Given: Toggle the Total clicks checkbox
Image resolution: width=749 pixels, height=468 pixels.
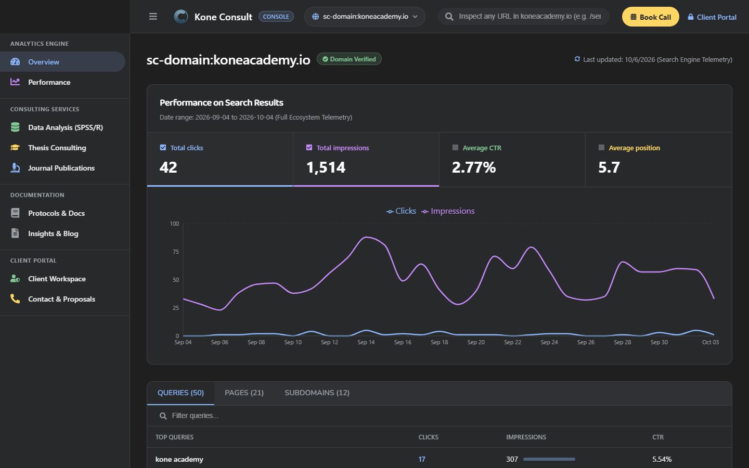Looking at the screenshot, I should point(163,148).
